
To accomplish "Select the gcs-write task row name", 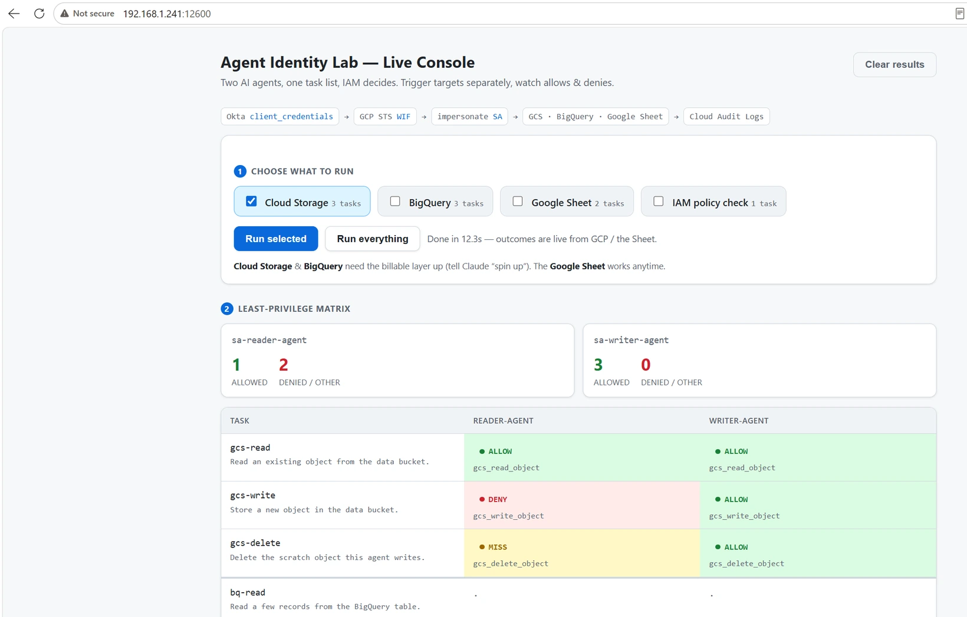I will (x=252, y=496).
